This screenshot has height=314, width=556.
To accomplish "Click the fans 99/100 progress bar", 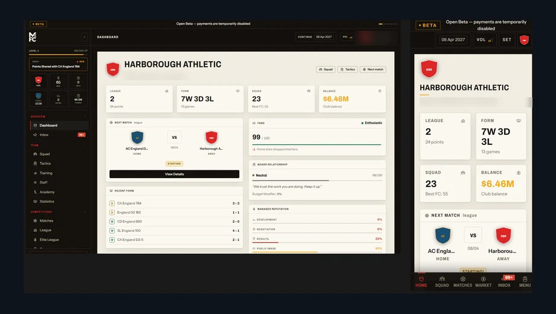I will pyautogui.click(x=316, y=144).
